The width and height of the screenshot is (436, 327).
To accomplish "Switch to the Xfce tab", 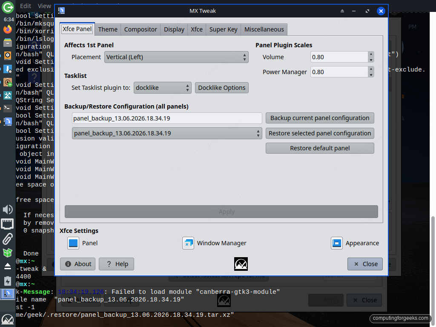I will coord(197,29).
